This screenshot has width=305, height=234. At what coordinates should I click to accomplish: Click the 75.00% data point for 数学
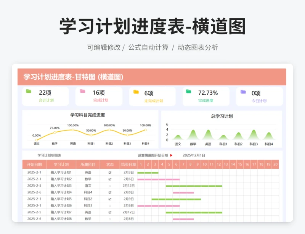[x=55, y=132]
